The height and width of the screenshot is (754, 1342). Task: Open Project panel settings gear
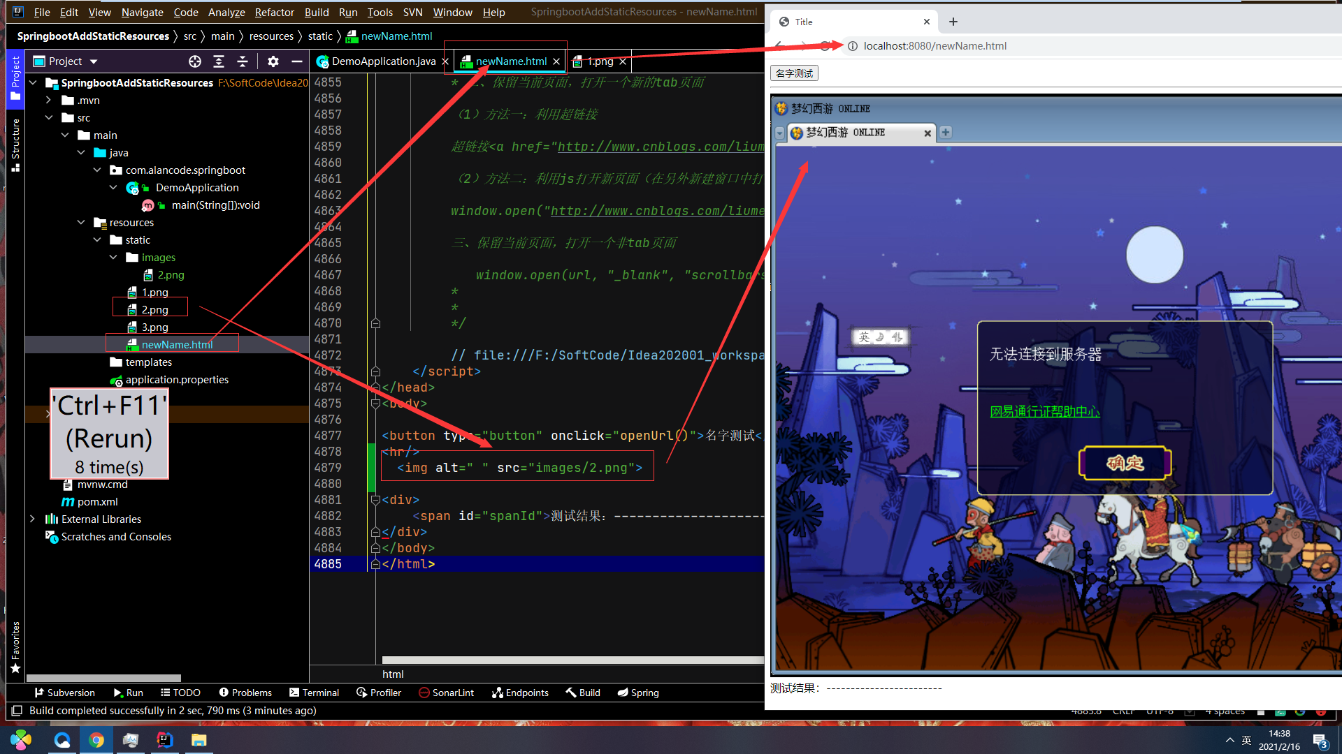[x=273, y=61]
